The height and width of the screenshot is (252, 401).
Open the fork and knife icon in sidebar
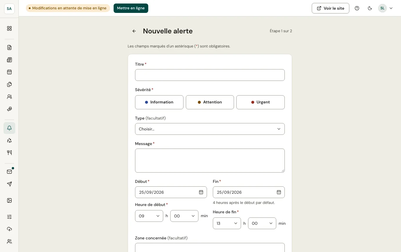[x=9, y=153]
